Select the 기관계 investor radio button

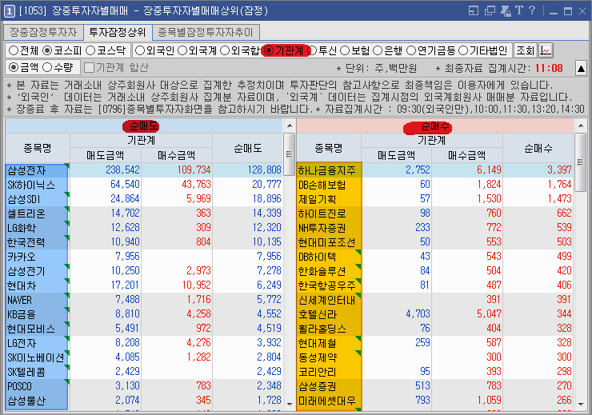tap(269, 50)
